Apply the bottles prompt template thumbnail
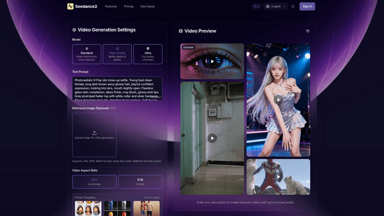 click(118, 208)
